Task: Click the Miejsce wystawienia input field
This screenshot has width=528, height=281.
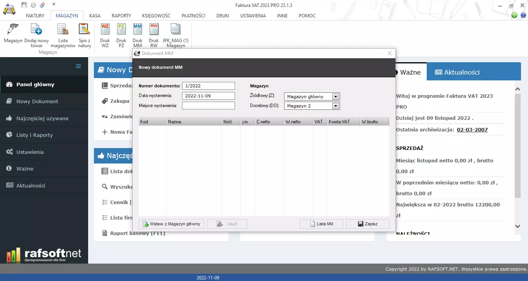Action: [208, 106]
